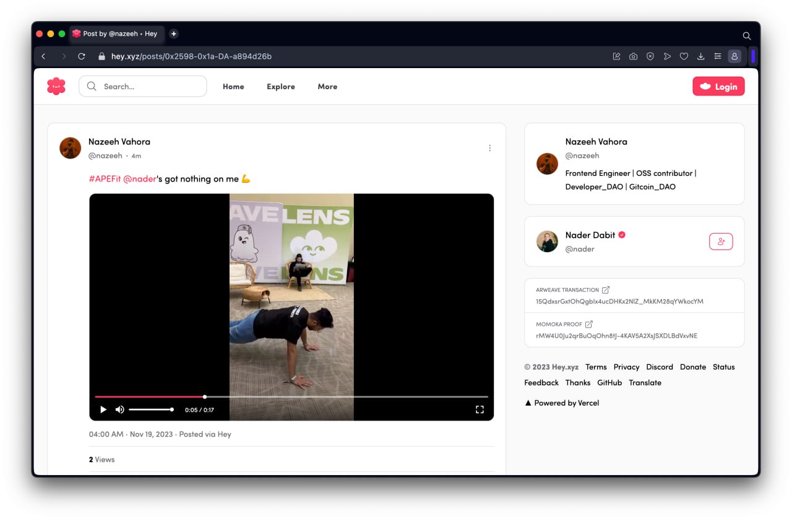792x519 pixels.
Task: Open the tab search magnifier in the title bar
Action: click(747, 36)
